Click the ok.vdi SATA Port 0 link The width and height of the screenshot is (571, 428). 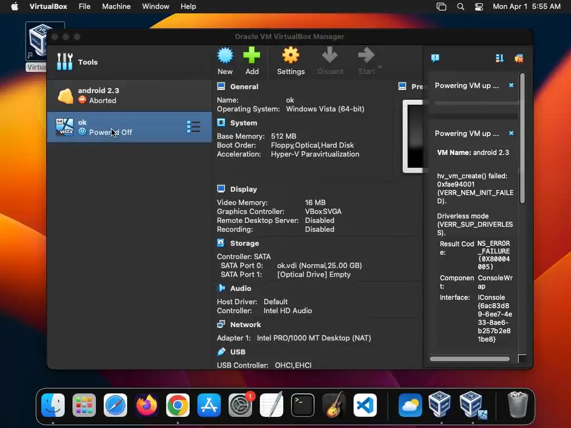pos(320,266)
